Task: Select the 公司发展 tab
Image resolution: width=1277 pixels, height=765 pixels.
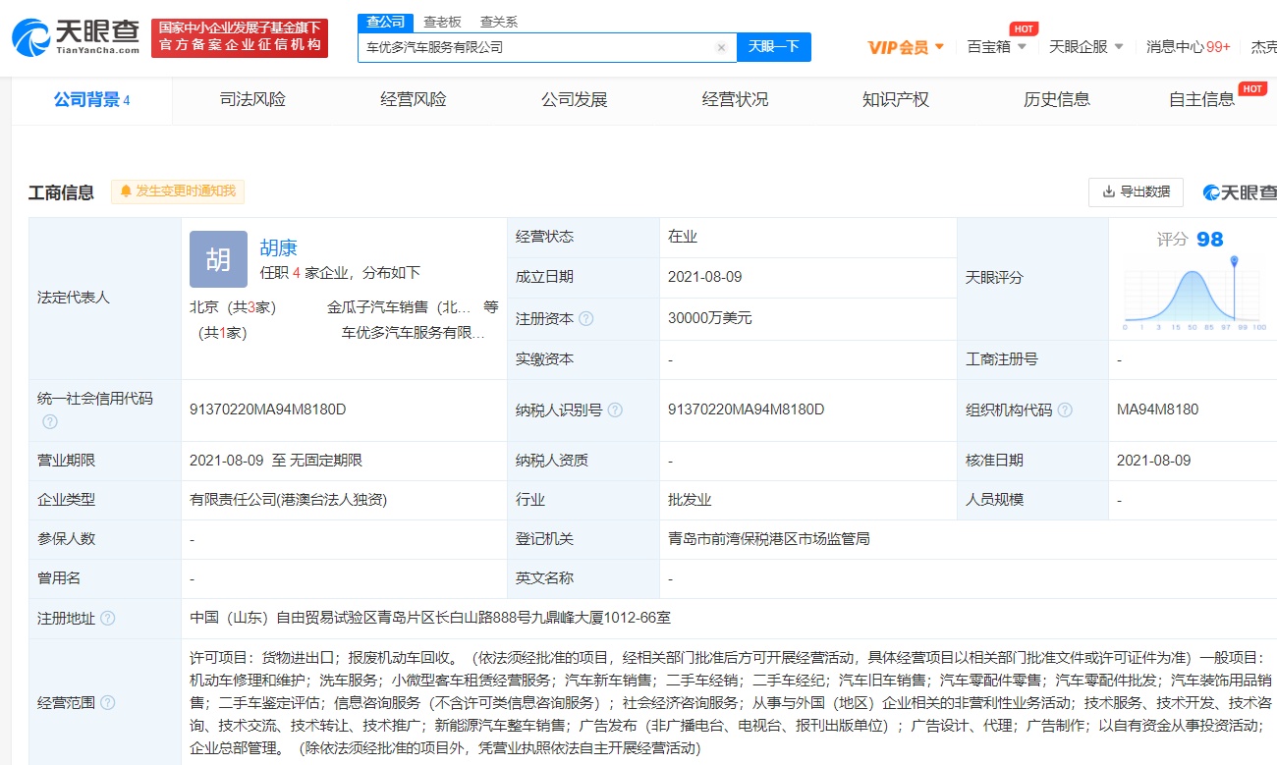Action: 575,99
